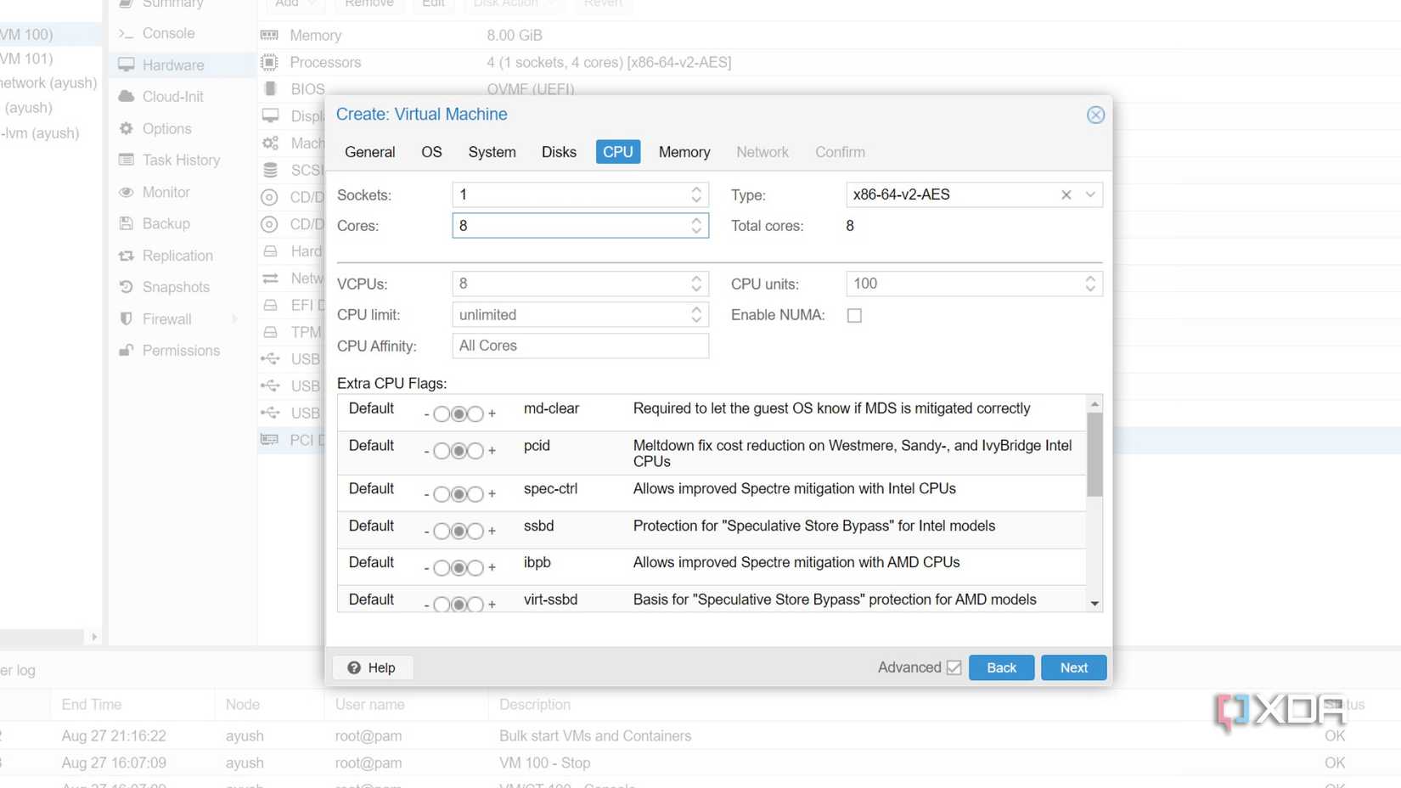The image size is (1401, 788).
Task: Click the CPU Affinity input field
Action: pos(580,346)
